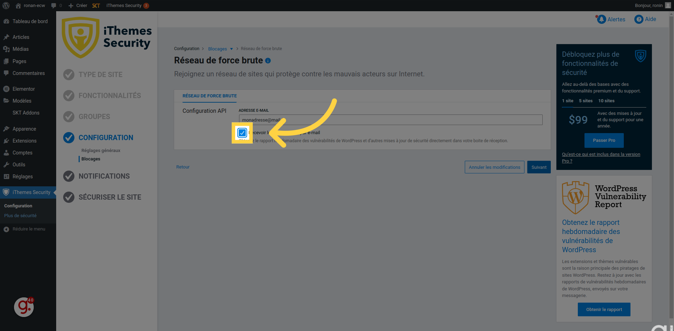Open the Elementor menu
Image resolution: width=674 pixels, height=331 pixels.
[x=28, y=89]
